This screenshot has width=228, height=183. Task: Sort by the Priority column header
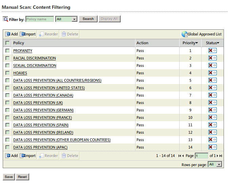[x=190, y=43]
